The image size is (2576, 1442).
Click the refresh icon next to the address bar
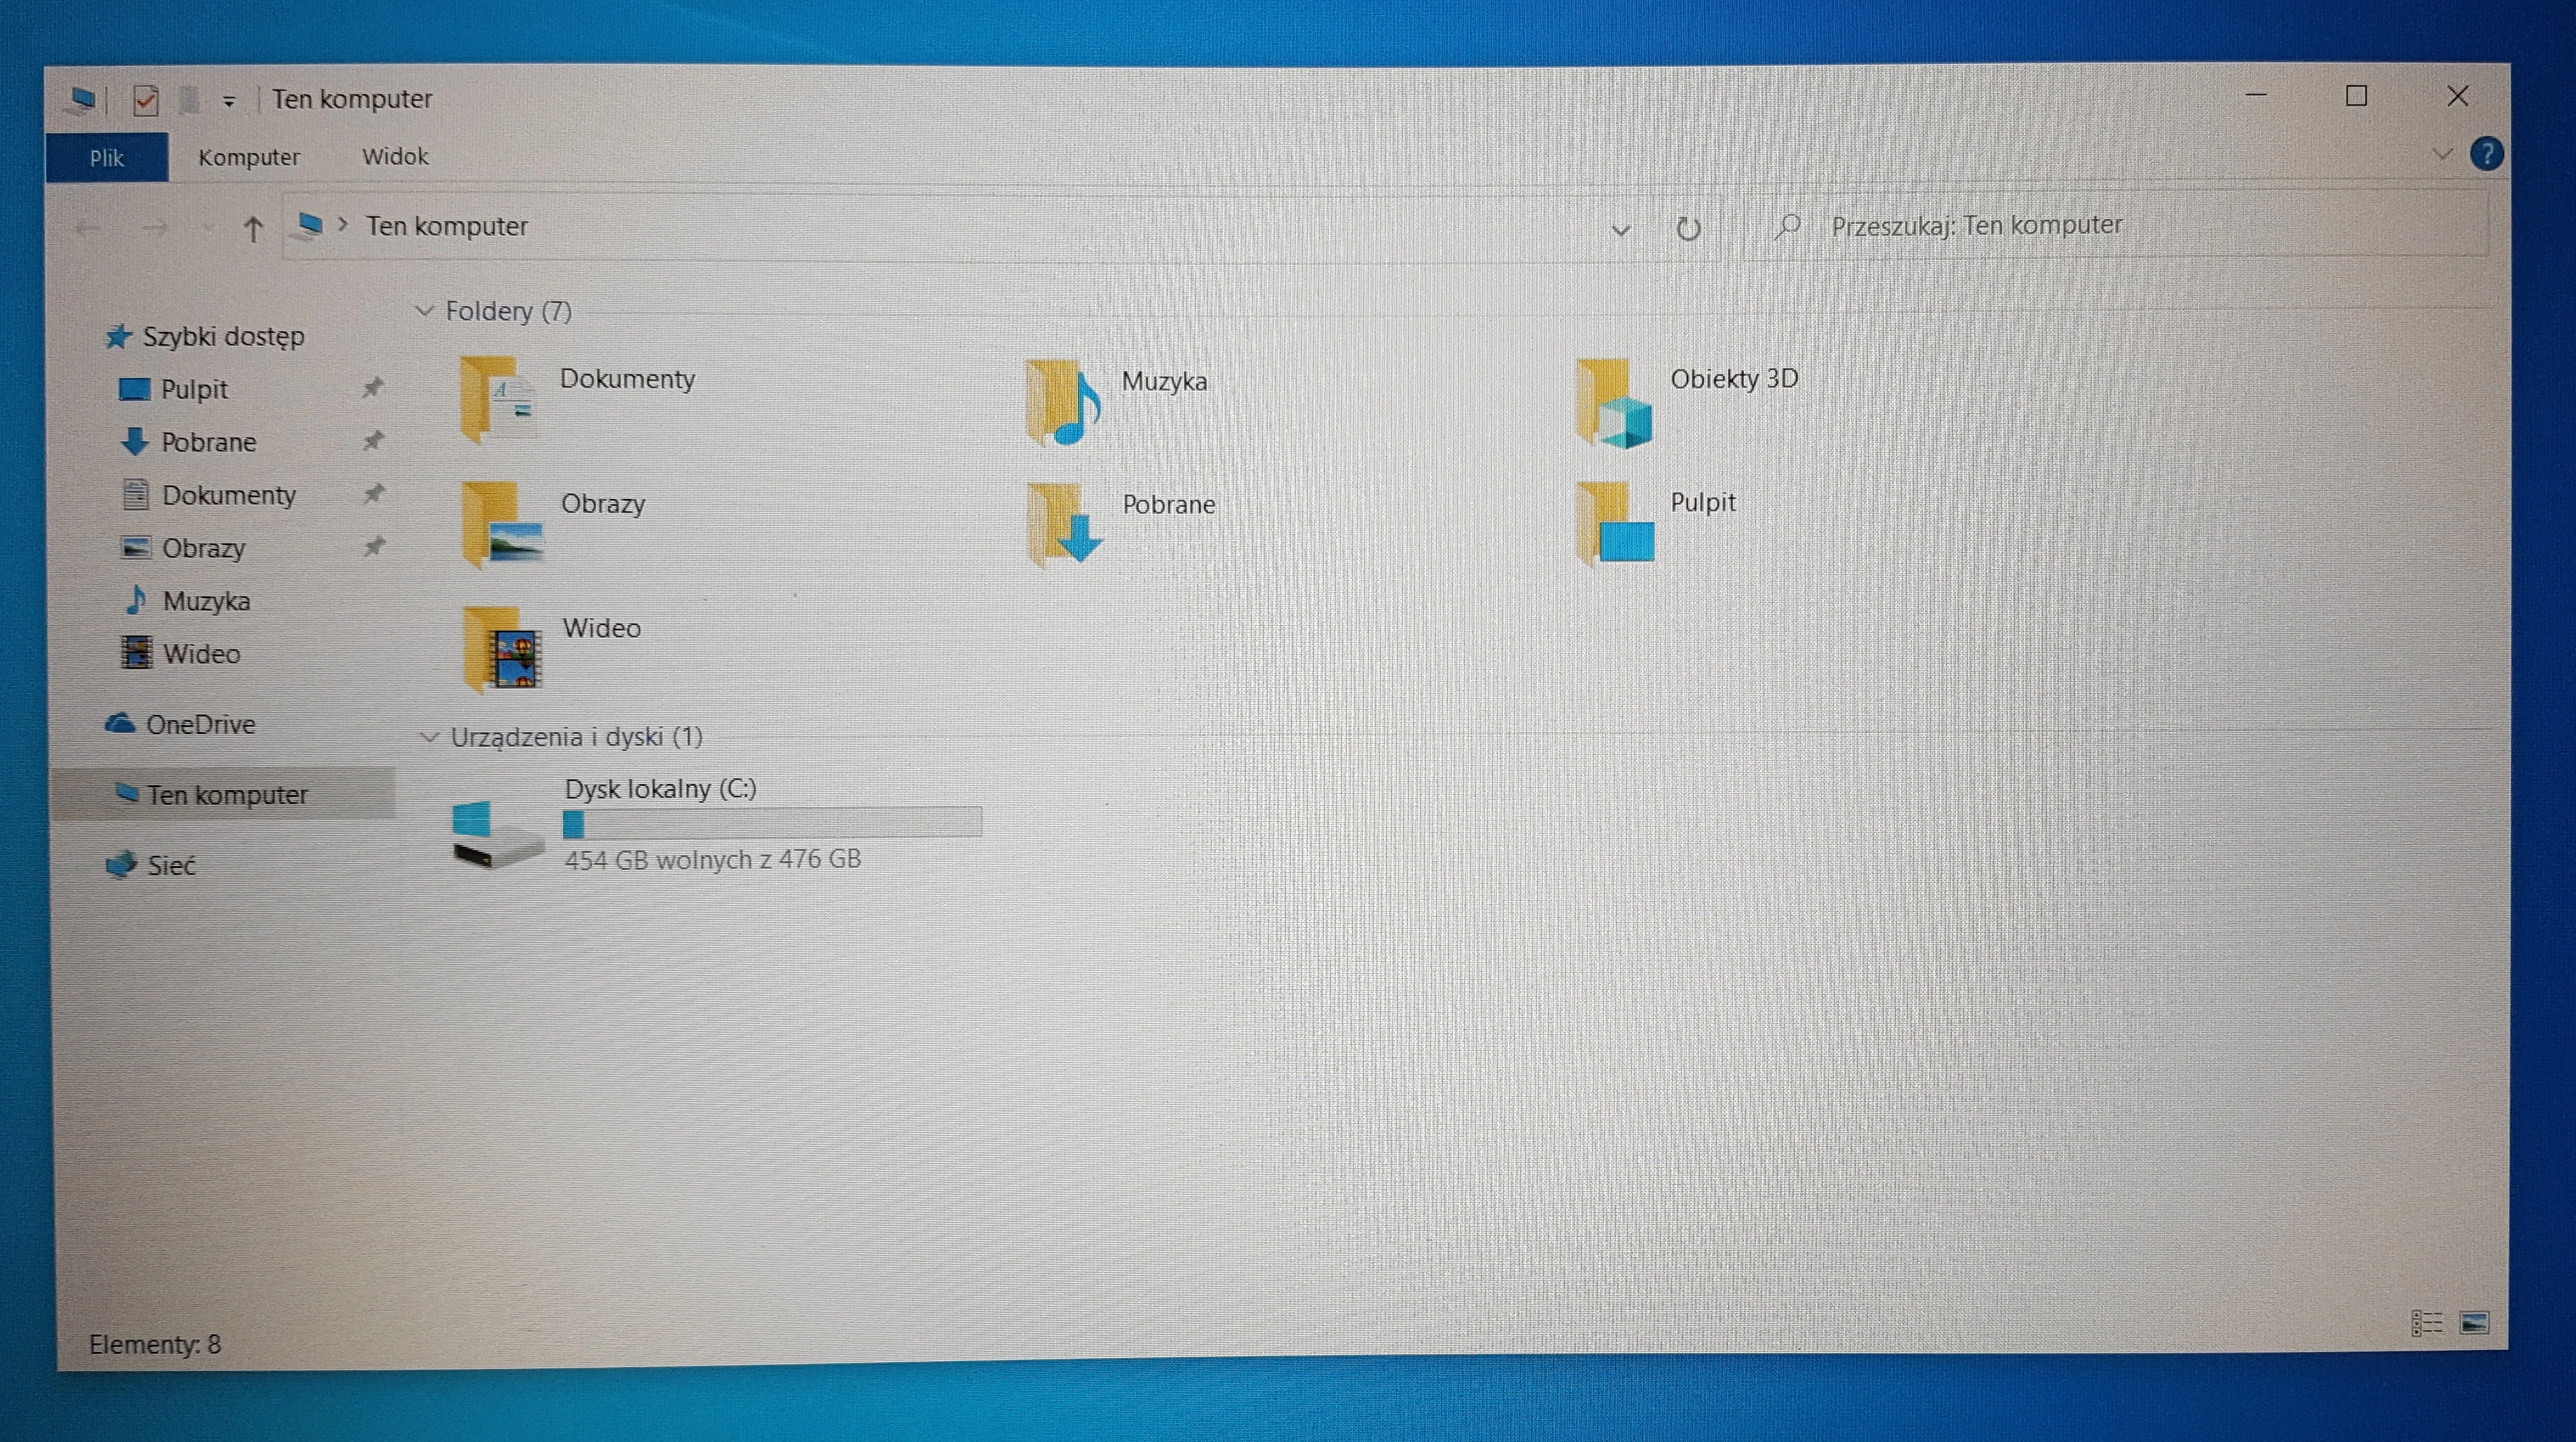click(x=1689, y=227)
